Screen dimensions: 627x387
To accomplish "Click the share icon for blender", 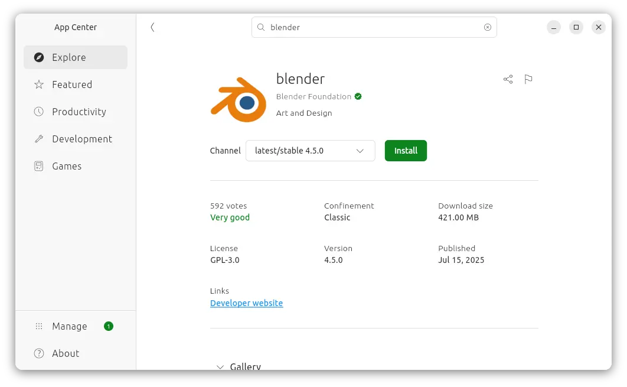I will [508, 79].
